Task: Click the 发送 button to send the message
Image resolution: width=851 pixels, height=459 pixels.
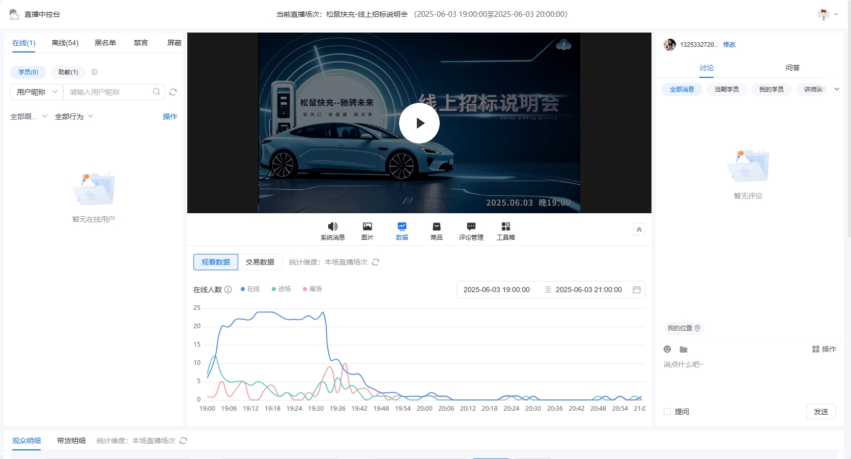Action: (820, 412)
